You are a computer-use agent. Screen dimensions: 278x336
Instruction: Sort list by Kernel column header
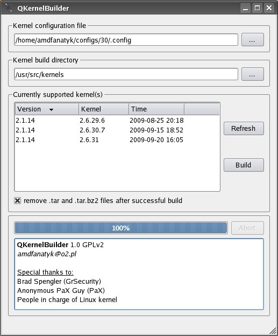click(x=104, y=109)
